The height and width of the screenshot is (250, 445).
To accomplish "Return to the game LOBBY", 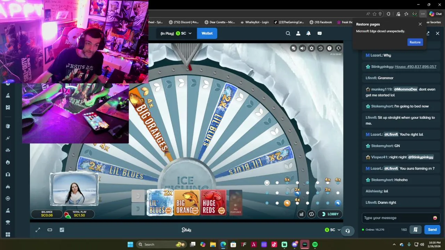I will point(330,214).
